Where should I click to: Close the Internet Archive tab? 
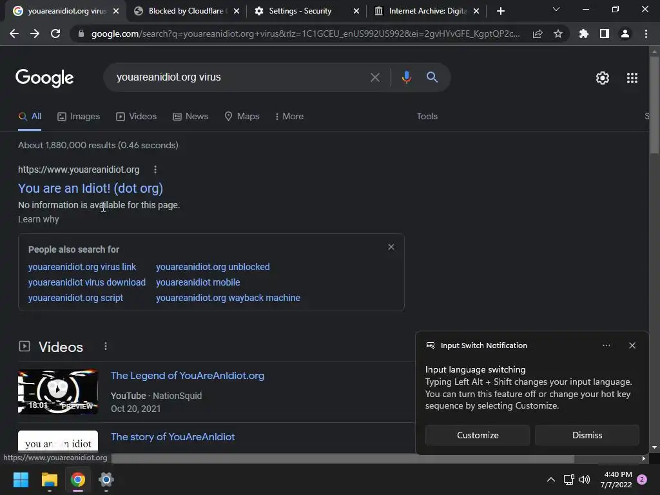476,11
